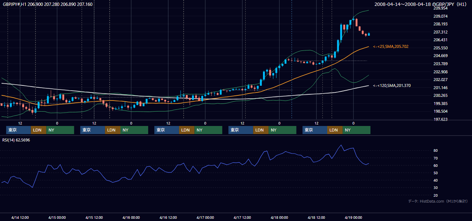Select the NY session block for 4/15
This screenshot has width=472, height=221.
point(134,130)
